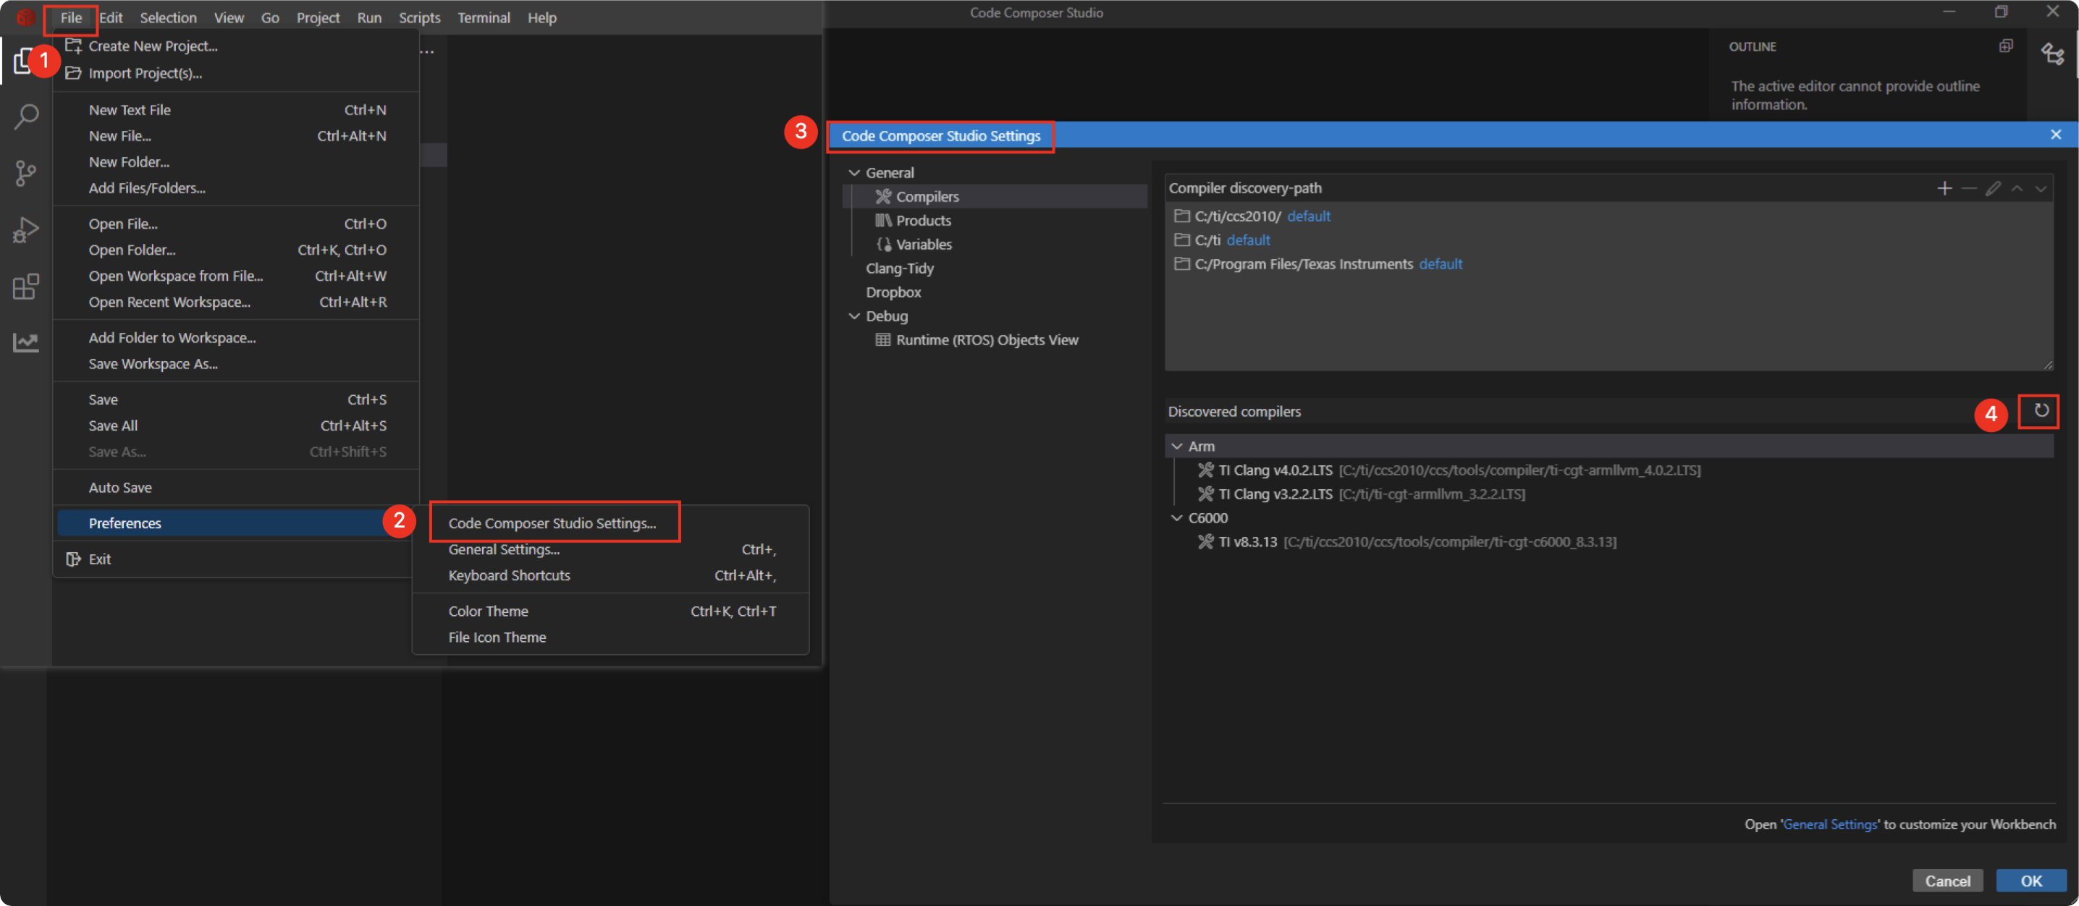This screenshot has height=906, width=2079.
Task: Click the three-dots more actions icon
Action: [x=428, y=51]
